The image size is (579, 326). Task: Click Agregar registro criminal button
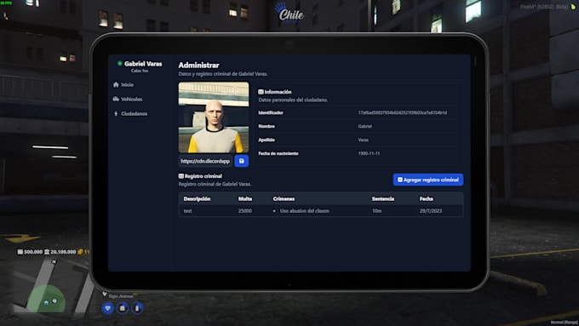(428, 180)
